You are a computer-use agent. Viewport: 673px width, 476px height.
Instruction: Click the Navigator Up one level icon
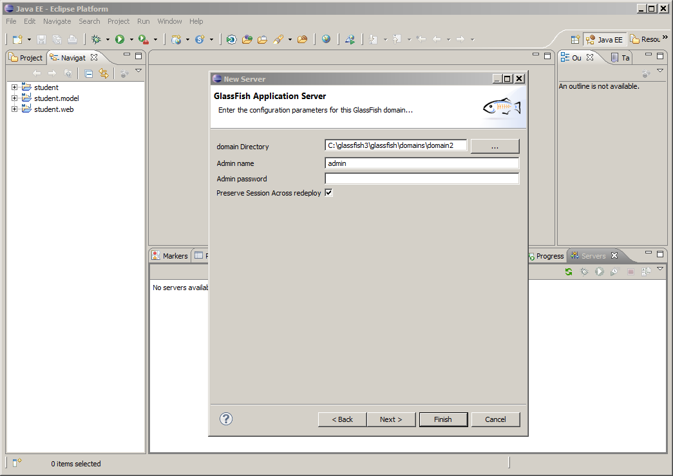tap(68, 74)
